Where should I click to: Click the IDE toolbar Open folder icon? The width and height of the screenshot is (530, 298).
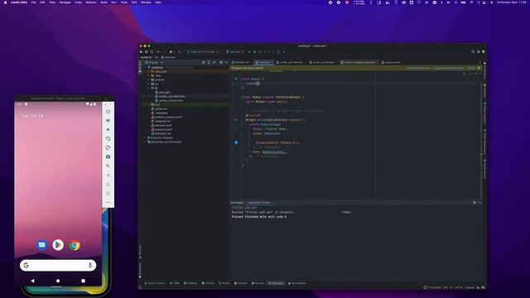(141, 51)
